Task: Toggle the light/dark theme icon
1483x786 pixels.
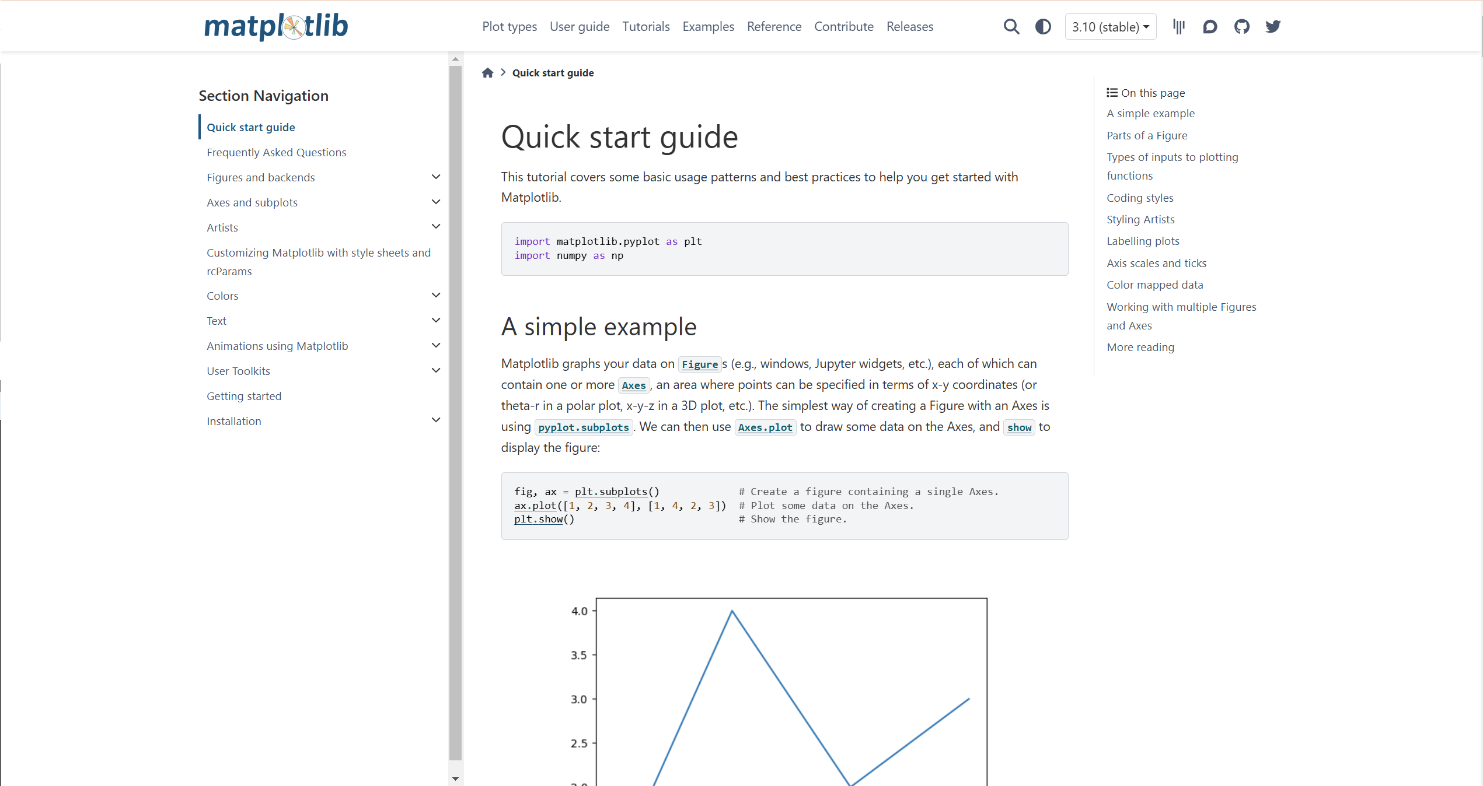Action: pos(1043,27)
